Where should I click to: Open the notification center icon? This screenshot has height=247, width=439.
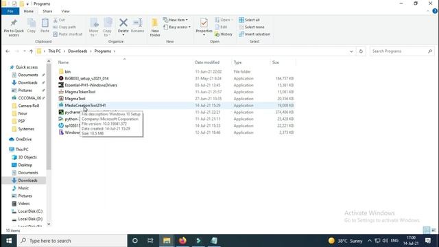point(428,241)
